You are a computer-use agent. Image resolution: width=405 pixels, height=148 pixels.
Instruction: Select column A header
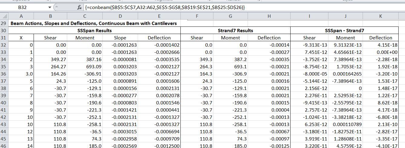click(x=21, y=16)
